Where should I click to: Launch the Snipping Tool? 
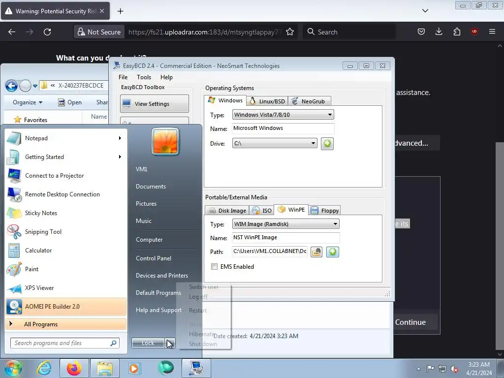pos(65,232)
